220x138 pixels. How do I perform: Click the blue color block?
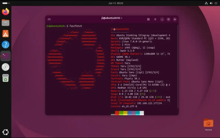coord(129,113)
